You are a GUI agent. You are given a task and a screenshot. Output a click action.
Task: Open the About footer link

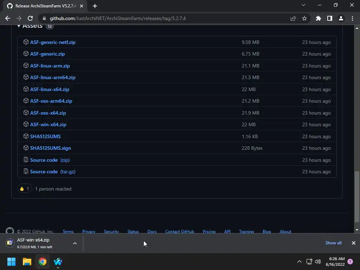[x=285, y=231]
